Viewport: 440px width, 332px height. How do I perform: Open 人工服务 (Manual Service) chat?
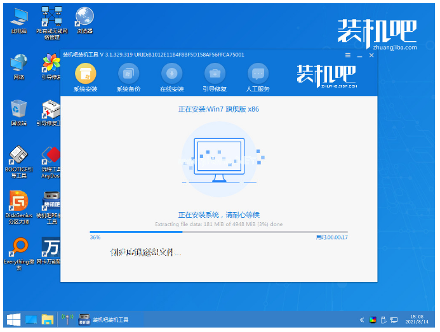[258, 72]
